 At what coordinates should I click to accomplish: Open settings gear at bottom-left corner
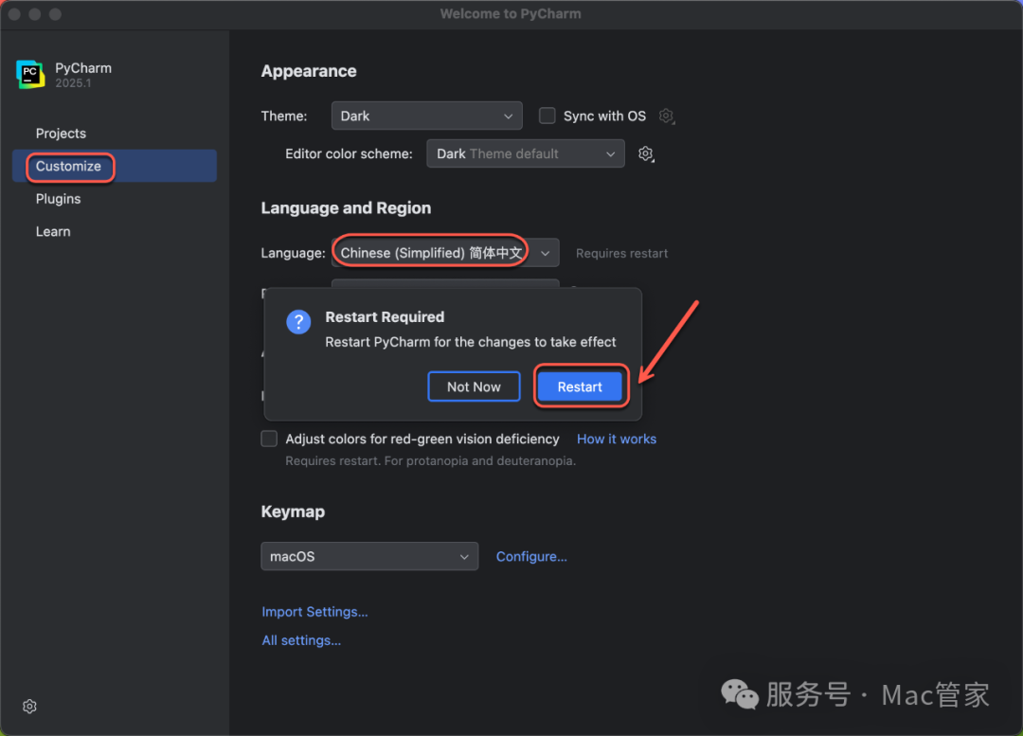coord(29,707)
